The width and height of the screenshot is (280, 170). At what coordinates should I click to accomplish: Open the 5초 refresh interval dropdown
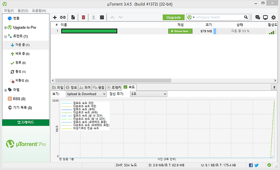[149, 94]
